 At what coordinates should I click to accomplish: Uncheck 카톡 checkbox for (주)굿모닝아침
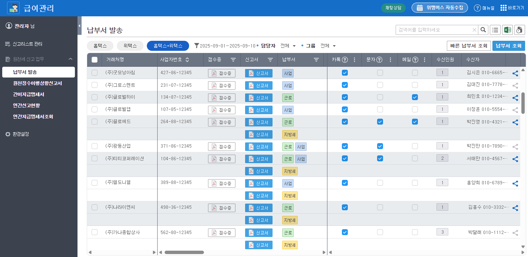345,73
